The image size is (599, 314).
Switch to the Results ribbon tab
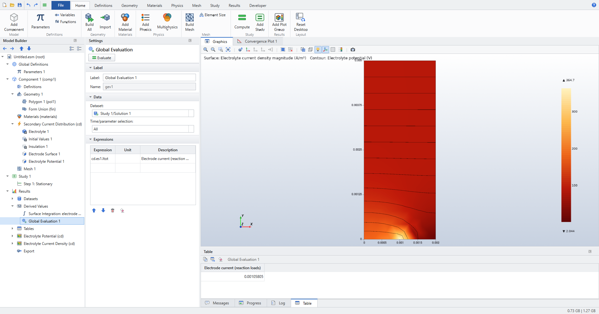coord(234,6)
